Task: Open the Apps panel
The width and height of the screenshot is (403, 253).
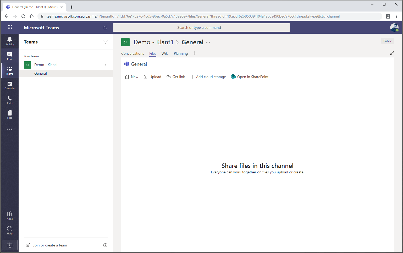Action: pos(9,215)
